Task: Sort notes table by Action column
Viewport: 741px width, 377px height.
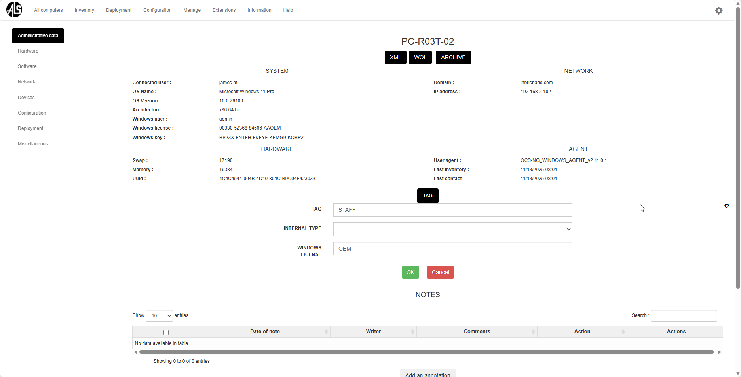Action: tap(582, 332)
